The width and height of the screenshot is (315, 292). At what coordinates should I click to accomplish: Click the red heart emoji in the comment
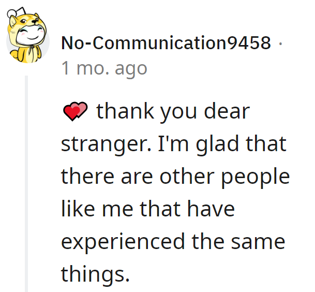point(74,111)
